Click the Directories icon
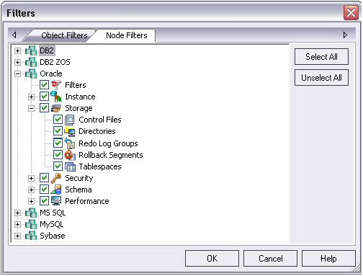 (x=70, y=131)
